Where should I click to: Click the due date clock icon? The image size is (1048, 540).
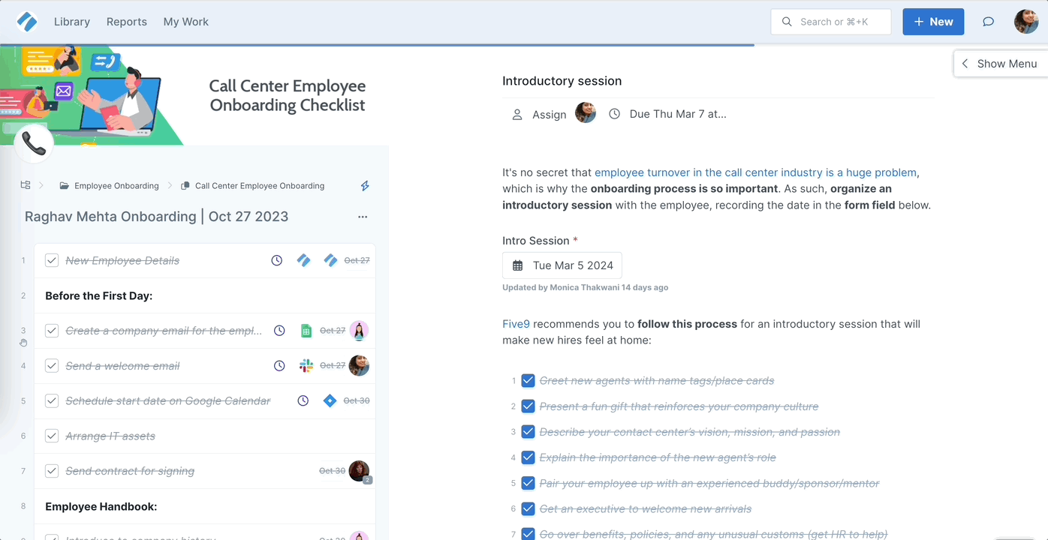pyautogui.click(x=614, y=114)
